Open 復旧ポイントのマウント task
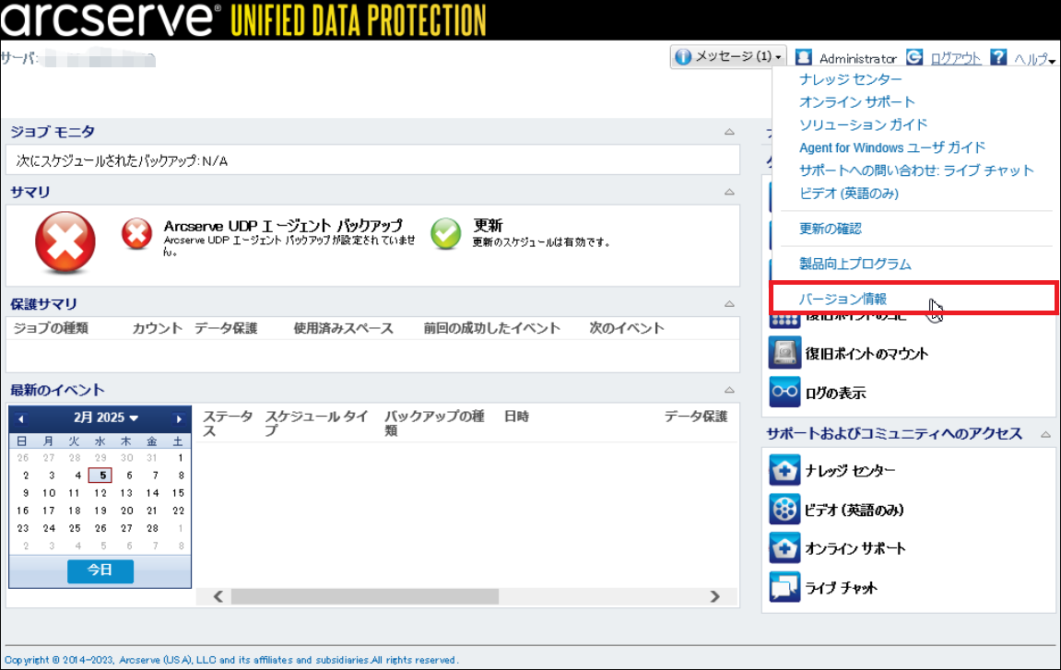1061x670 pixels. point(866,354)
